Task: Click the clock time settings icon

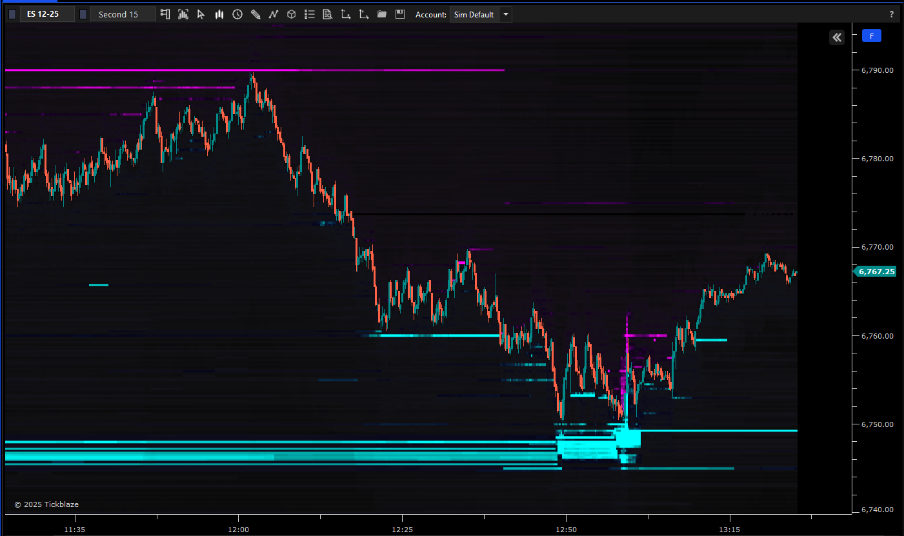Action: click(x=237, y=14)
